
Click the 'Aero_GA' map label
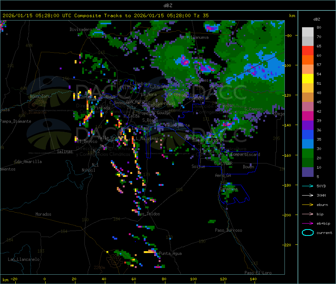pos(223,175)
